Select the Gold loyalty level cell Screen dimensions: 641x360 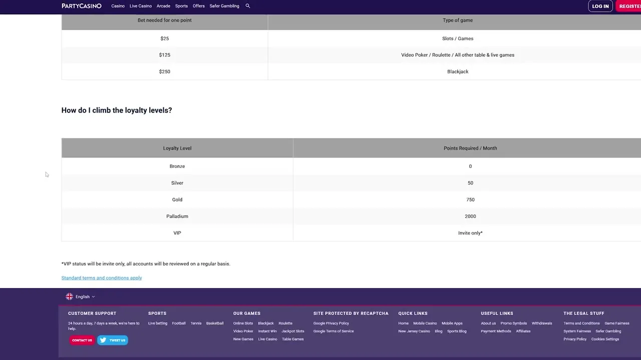[177, 199]
